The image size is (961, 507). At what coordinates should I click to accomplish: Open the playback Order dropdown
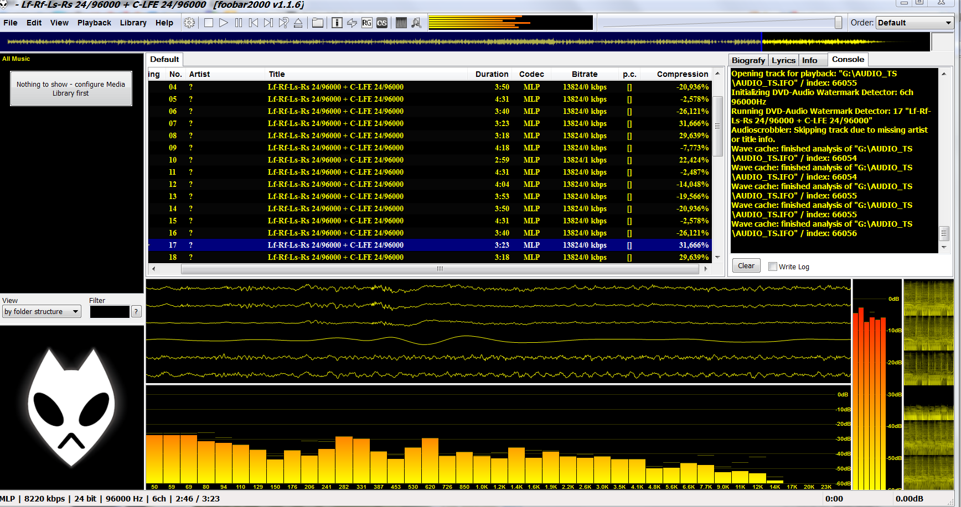(914, 23)
